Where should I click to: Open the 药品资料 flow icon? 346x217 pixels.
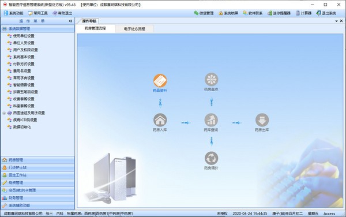pos(160,81)
